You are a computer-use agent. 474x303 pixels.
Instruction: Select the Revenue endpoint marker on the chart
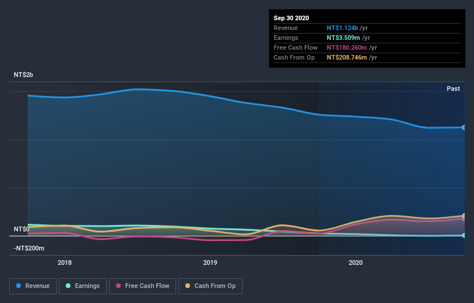point(464,127)
